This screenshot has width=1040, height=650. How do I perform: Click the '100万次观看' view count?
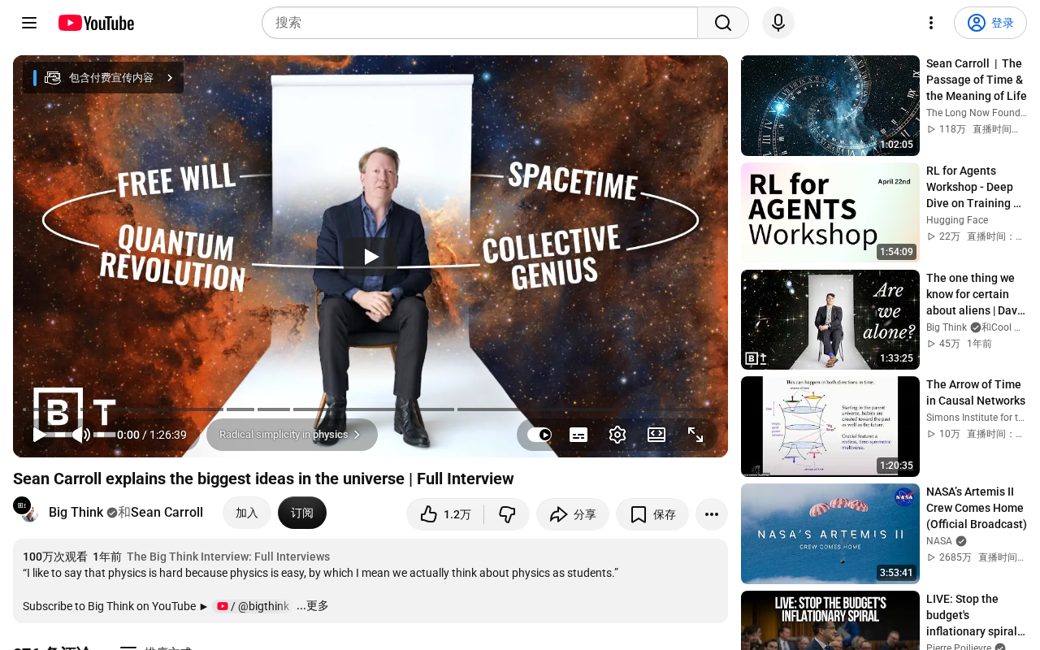(55, 557)
